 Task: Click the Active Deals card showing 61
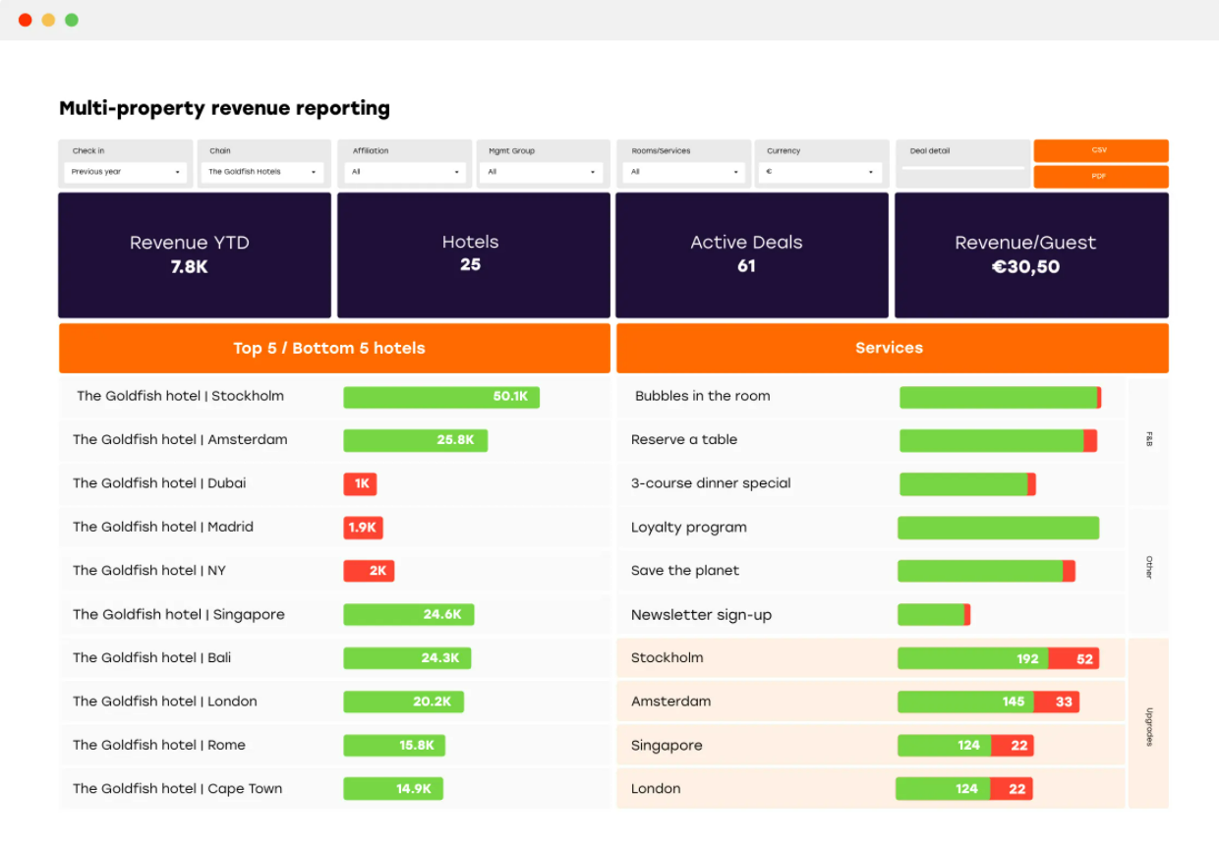point(751,254)
